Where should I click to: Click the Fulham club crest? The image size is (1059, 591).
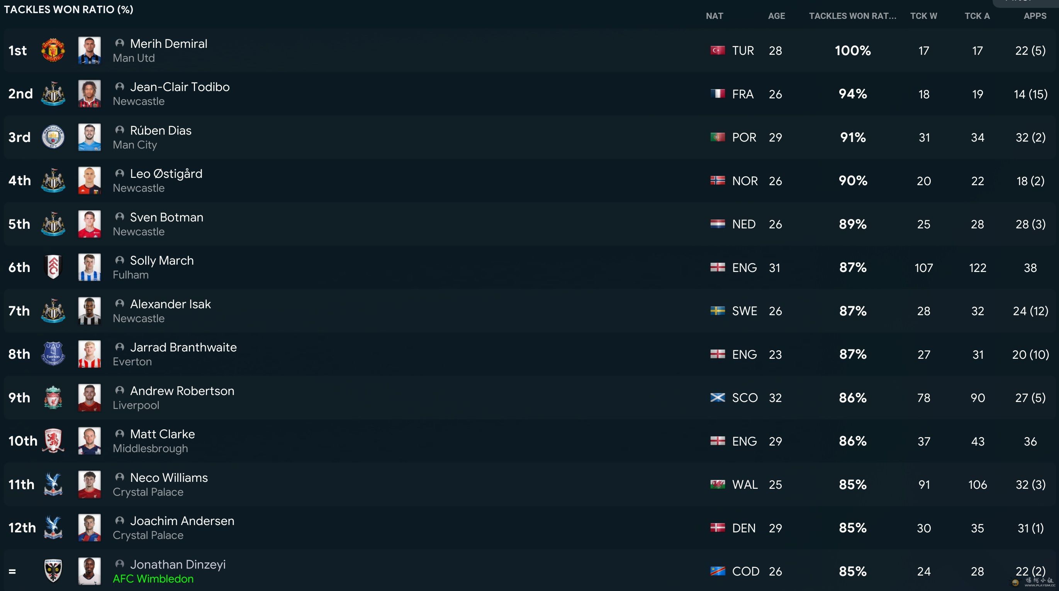[x=53, y=267]
